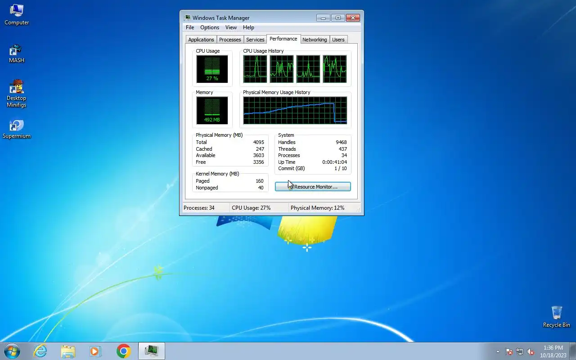Open the clock showing 1:36 PM
The width and height of the screenshot is (576, 360).
553,351
